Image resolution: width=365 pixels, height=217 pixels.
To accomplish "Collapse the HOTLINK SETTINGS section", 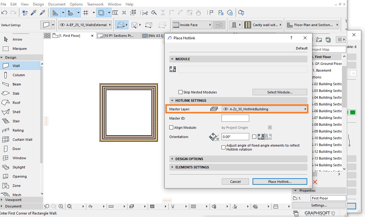I will (172, 101).
